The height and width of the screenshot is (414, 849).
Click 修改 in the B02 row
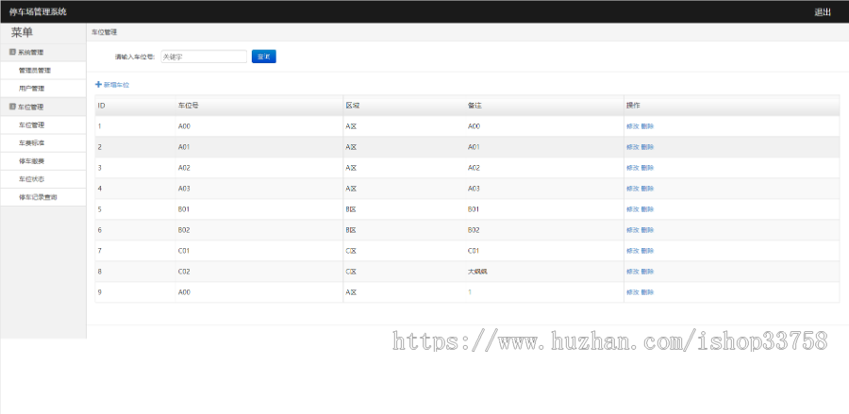coord(632,230)
